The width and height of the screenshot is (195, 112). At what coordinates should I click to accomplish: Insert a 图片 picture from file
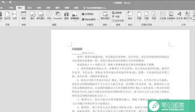(32, 16)
